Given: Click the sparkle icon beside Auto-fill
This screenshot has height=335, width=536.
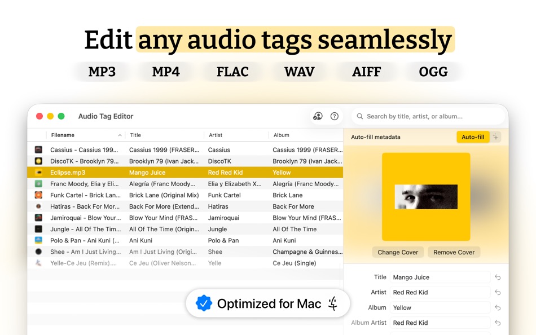Looking at the screenshot, I should click(x=495, y=136).
